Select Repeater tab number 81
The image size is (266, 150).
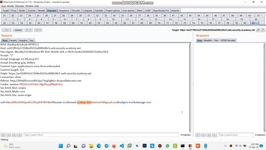pos(254,23)
